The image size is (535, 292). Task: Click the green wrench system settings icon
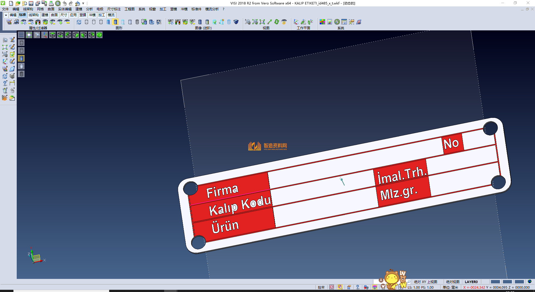pos(337,22)
